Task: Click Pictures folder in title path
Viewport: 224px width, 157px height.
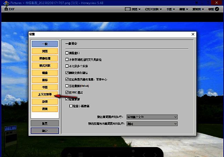Action: tap(16, 3)
